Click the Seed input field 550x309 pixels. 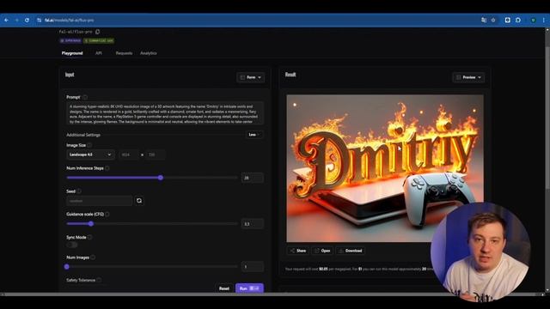click(x=100, y=201)
